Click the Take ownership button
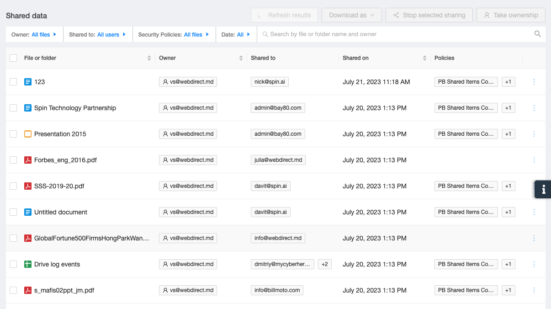Viewport: 551px width, 309px height. click(x=510, y=15)
